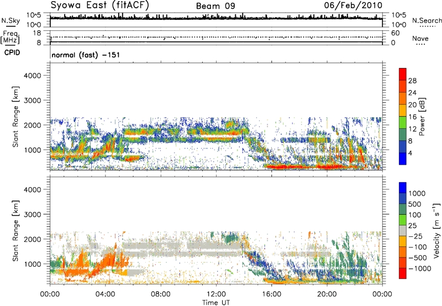442x306 pixels.
Task: Click the red top segment of power colorbar
Action: [x=403, y=75]
